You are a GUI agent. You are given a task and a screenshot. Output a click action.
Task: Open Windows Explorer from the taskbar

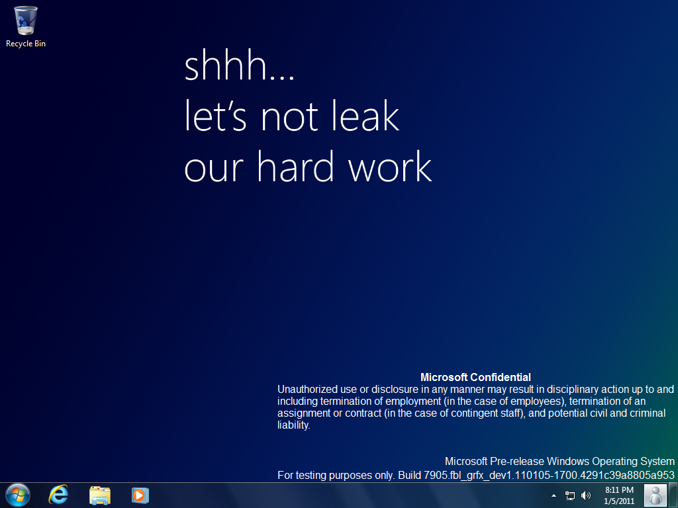(100, 495)
